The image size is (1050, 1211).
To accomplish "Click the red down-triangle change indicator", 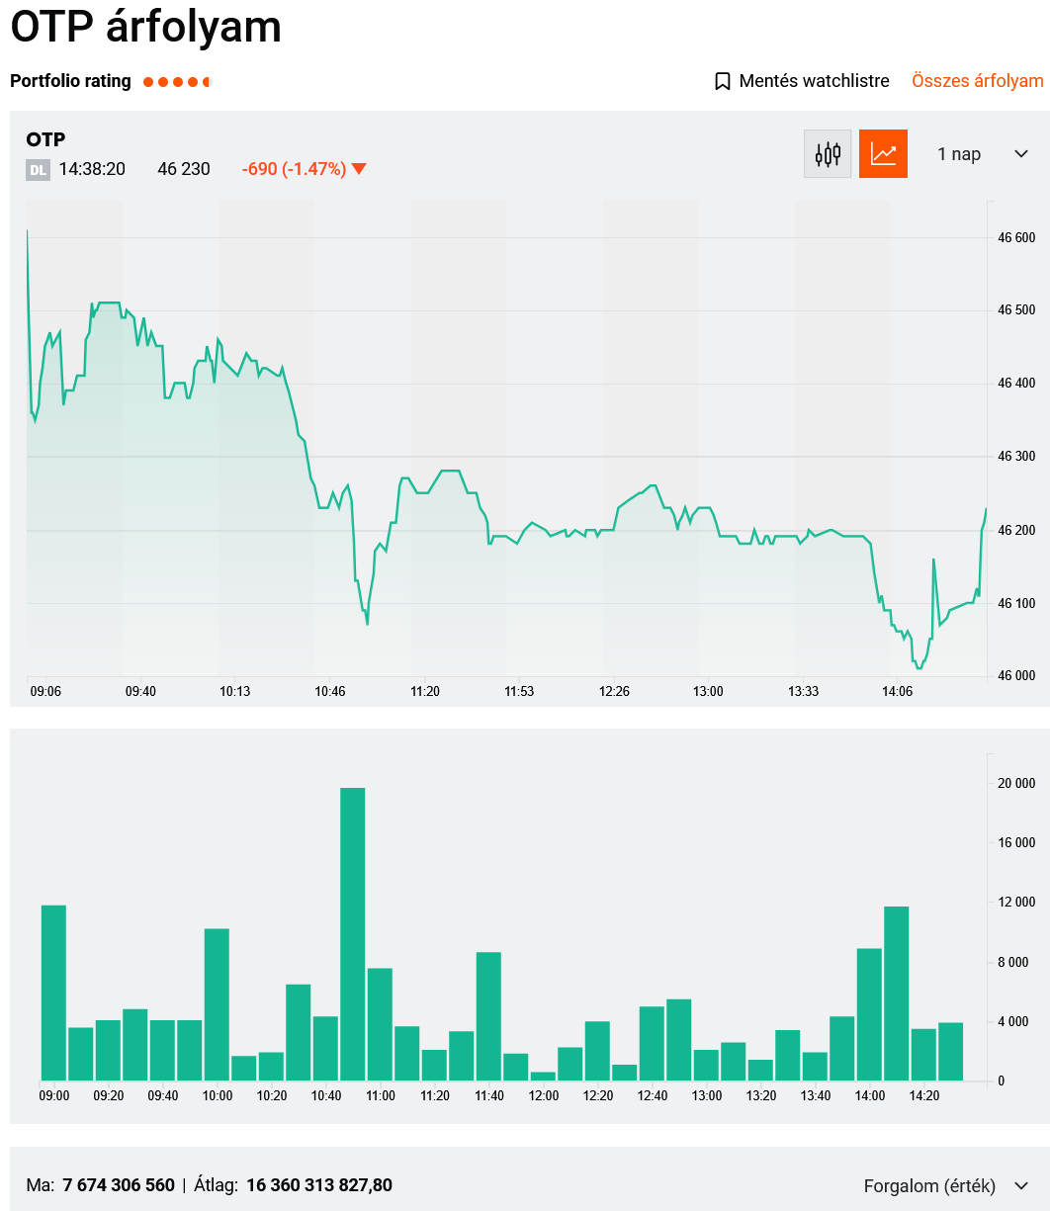I will point(359,169).
